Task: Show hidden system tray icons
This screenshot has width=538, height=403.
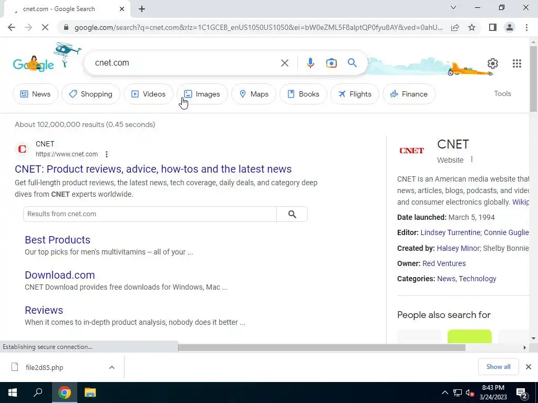Action: tap(444, 393)
